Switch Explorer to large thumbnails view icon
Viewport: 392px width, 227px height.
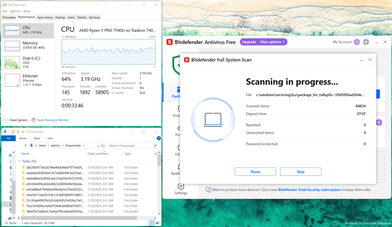(157, 223)
